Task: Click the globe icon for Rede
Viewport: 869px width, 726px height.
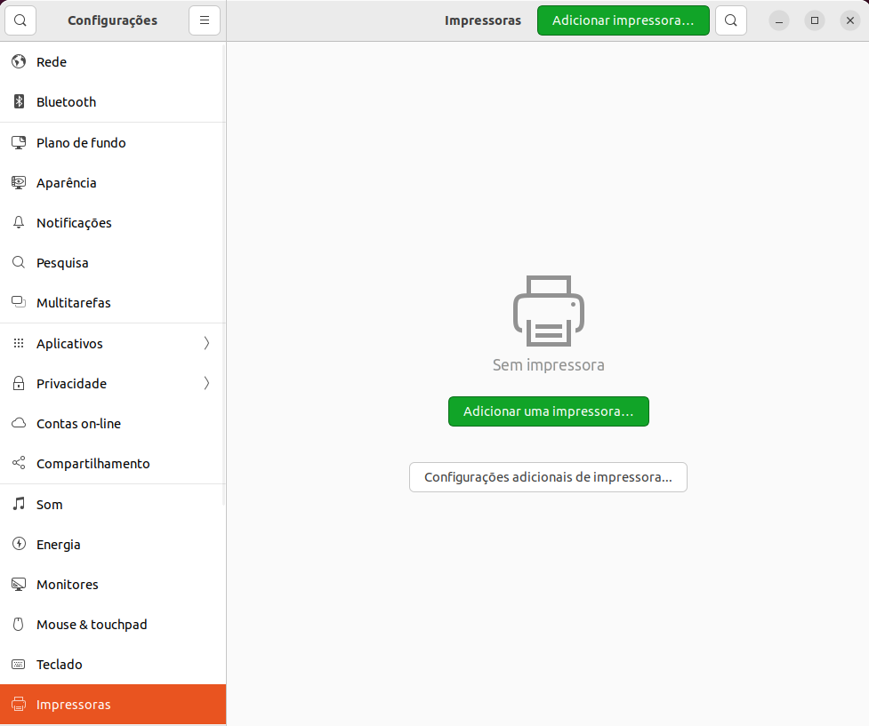Action: point(19,62)
